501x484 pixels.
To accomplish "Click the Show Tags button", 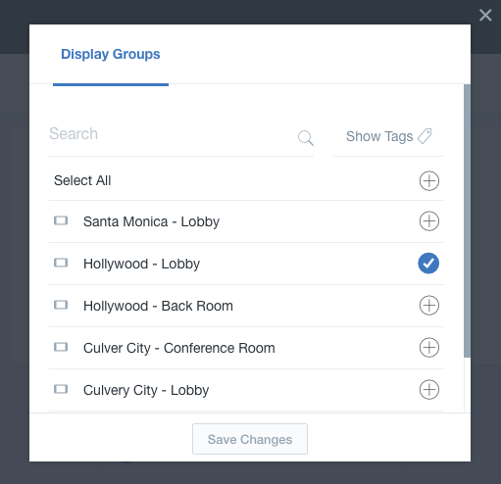I will tap(388, 136).
